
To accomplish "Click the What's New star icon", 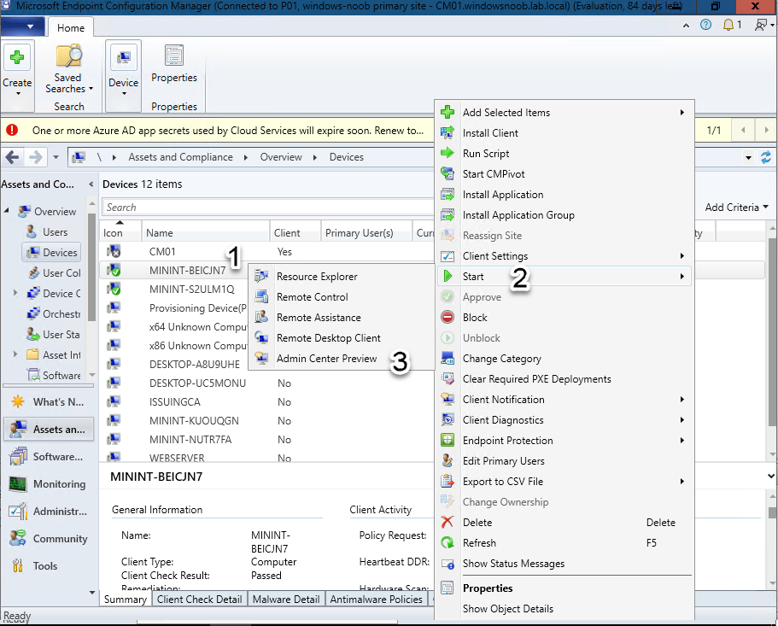I will click(18, 401).
